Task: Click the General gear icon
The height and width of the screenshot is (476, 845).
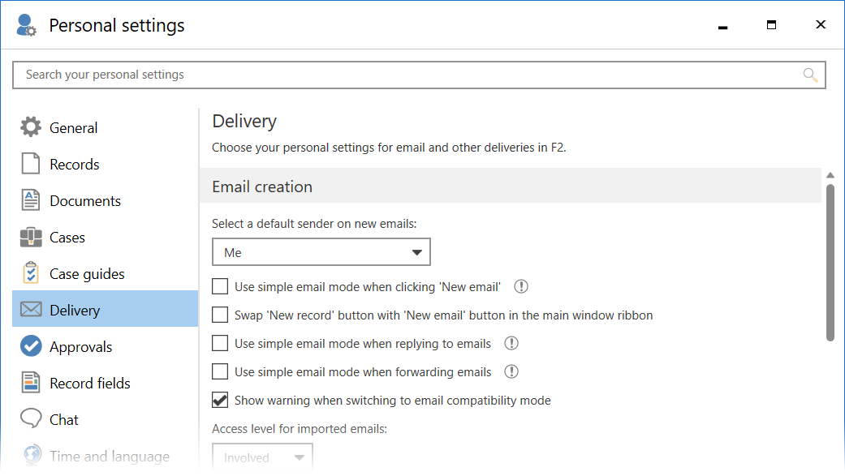Action: pos(31,127)
